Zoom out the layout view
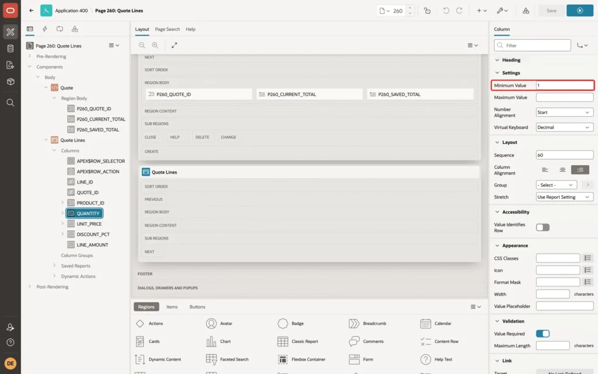Screen dimensions: 598x374 142,46
